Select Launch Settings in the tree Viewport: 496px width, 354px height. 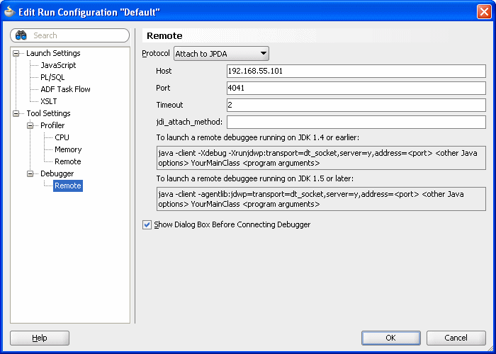[x=53, y=53]
